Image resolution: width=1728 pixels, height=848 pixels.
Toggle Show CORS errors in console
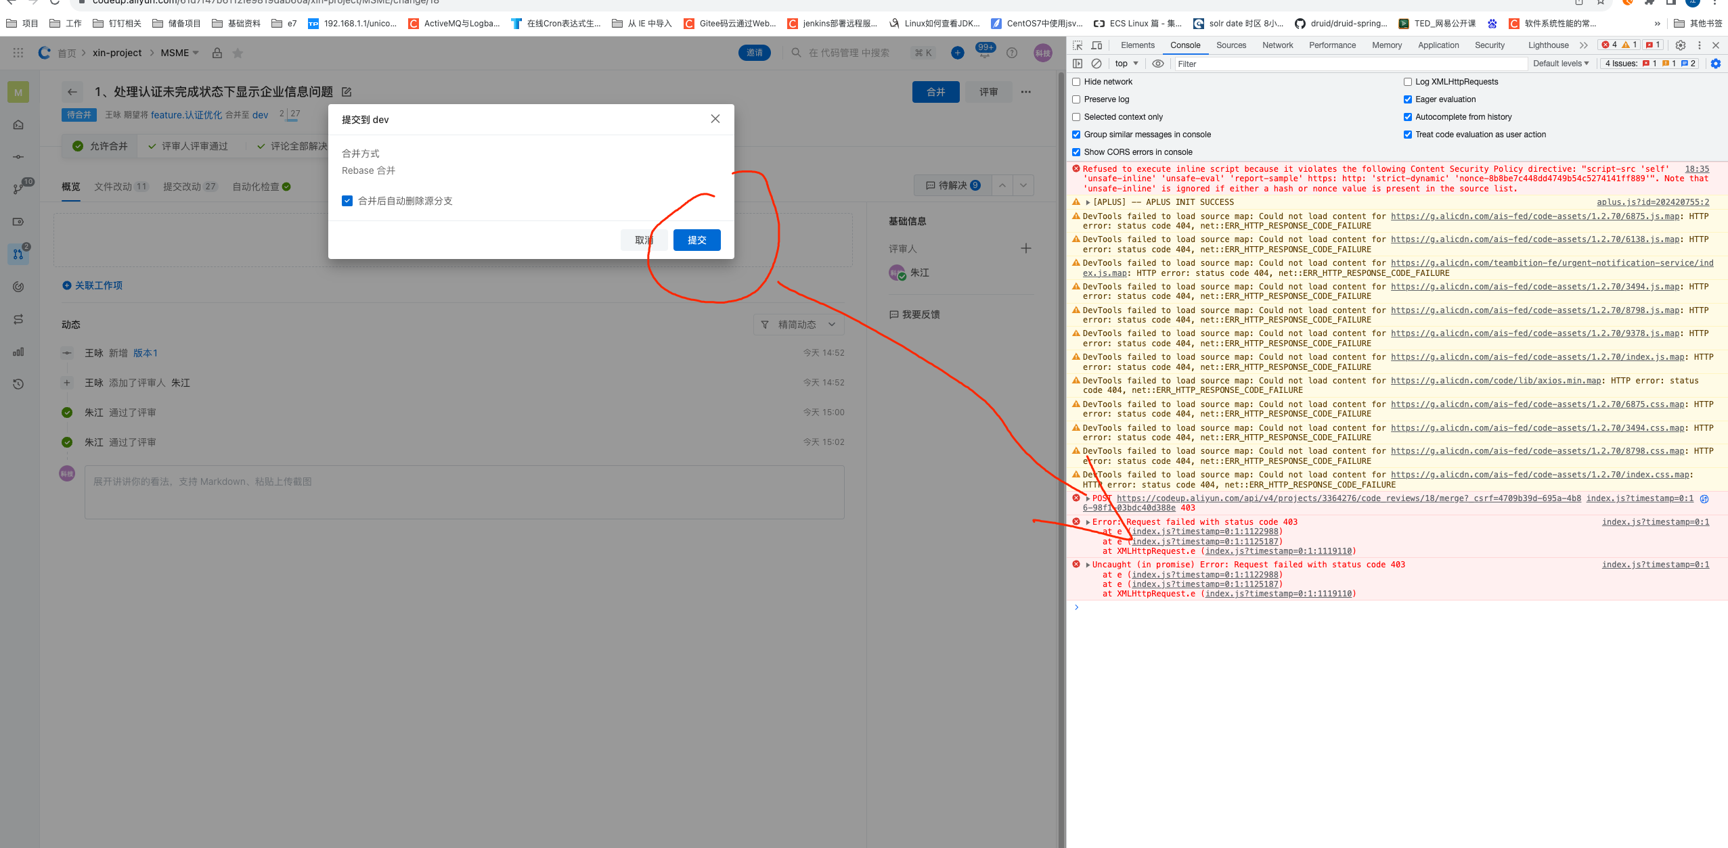coord(1076,152)
